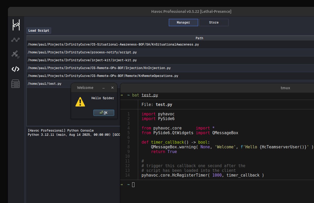
Task: Click the underlined test.py in tmux command
Action: pyautogui.click(x=150, y=95)
